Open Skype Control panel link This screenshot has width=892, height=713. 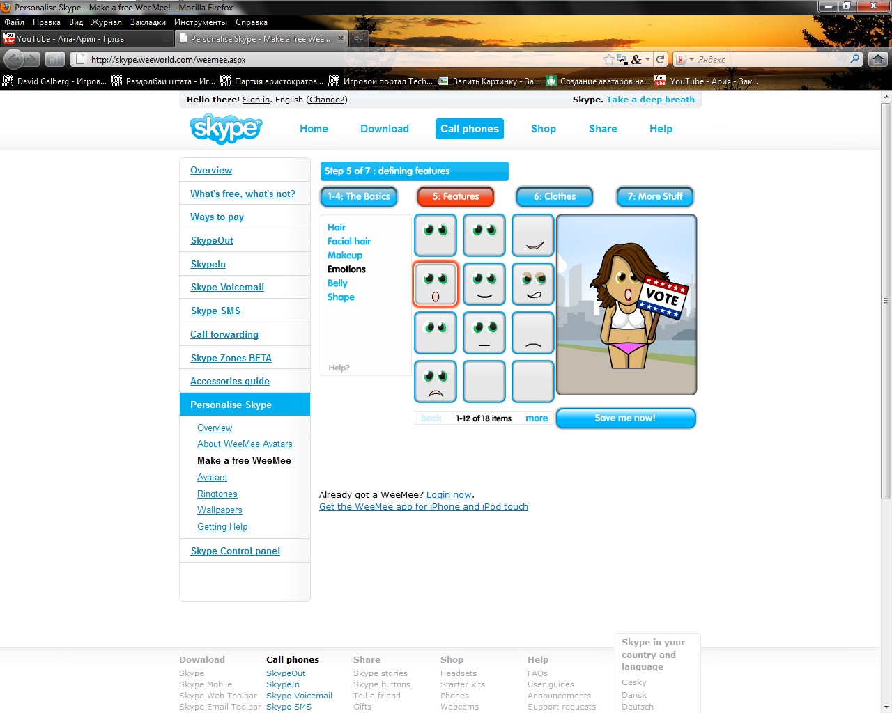236,551
